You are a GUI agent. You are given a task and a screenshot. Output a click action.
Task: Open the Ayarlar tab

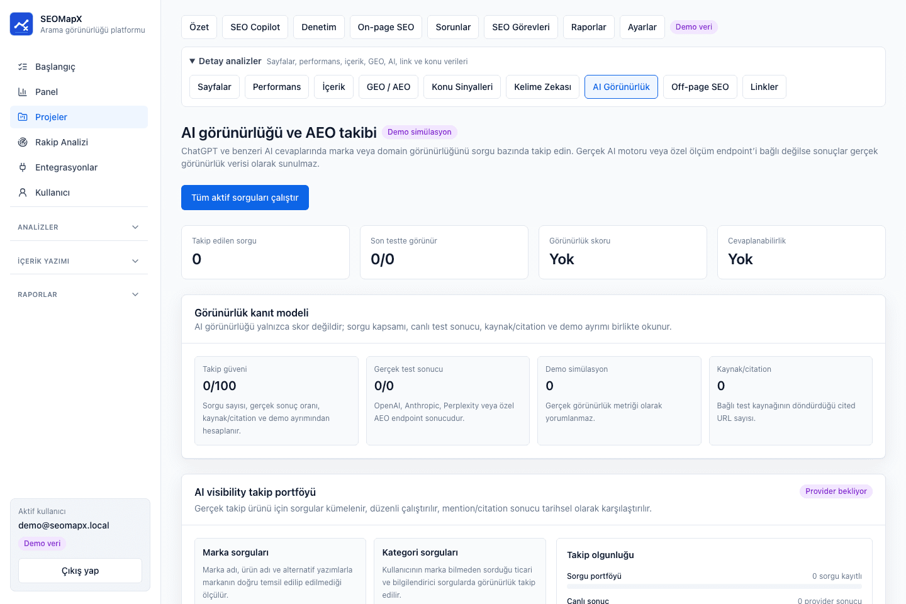coord(642,27)
